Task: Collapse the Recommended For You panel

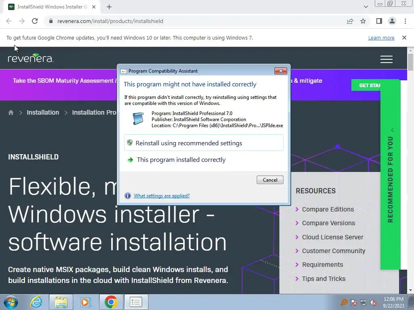Action: (392, 130)
